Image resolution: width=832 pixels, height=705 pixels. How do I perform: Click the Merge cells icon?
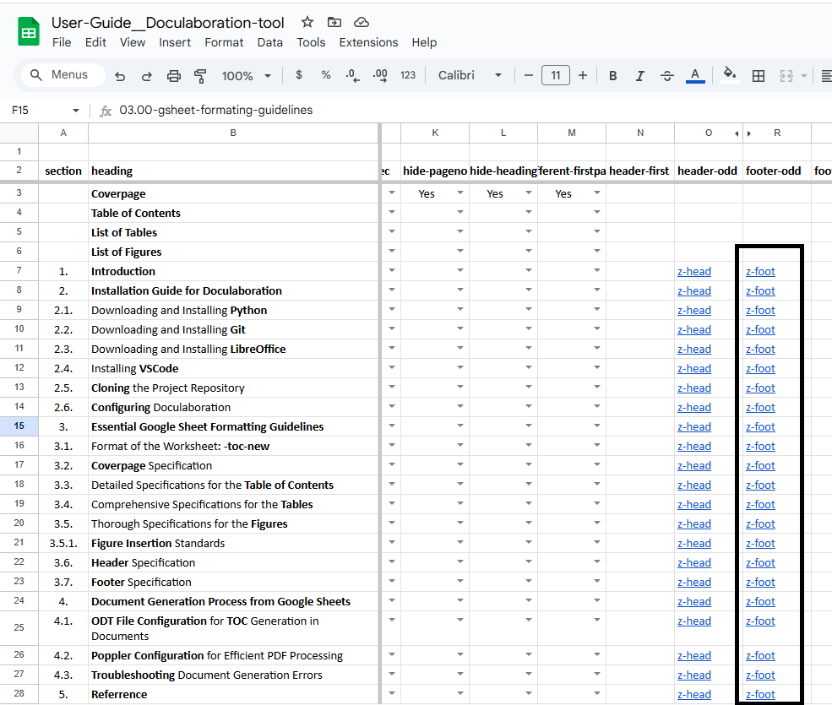786,76
